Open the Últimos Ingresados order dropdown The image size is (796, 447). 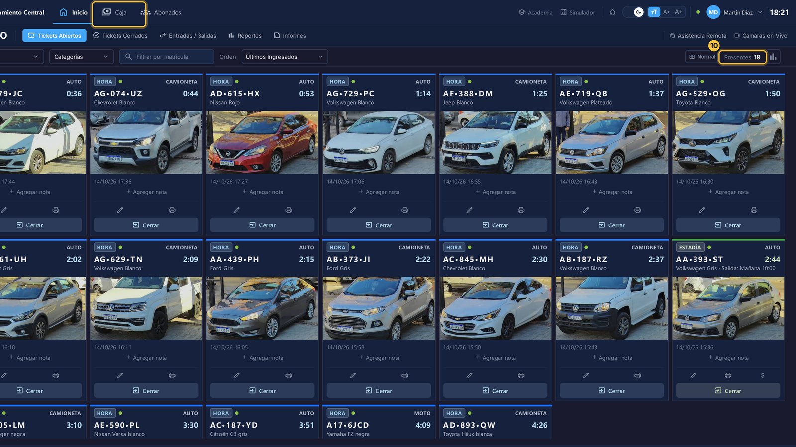[x=285, y=57]
